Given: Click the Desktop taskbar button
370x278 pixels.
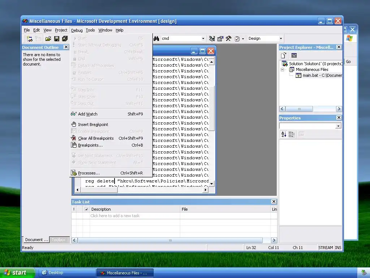Looking at the screenshot, I should 67,273.
